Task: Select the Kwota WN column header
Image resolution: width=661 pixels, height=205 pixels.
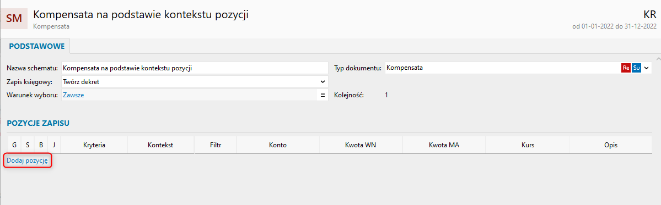Action: coord(361,145)
